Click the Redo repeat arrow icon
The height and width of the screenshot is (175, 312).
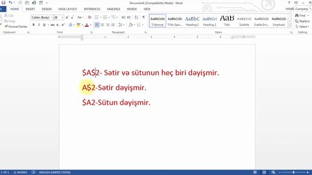[20, 3]
